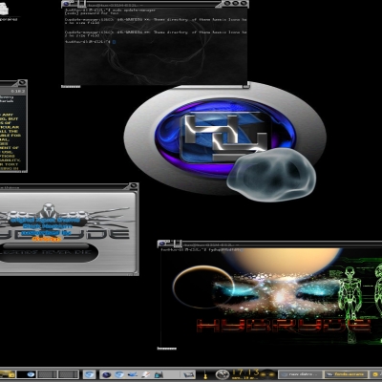Click the round titlebar button of the yellow-text window

(22, 83)
